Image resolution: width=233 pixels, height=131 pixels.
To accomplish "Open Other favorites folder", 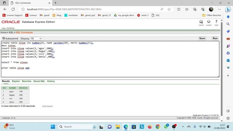I will (212, 15).
